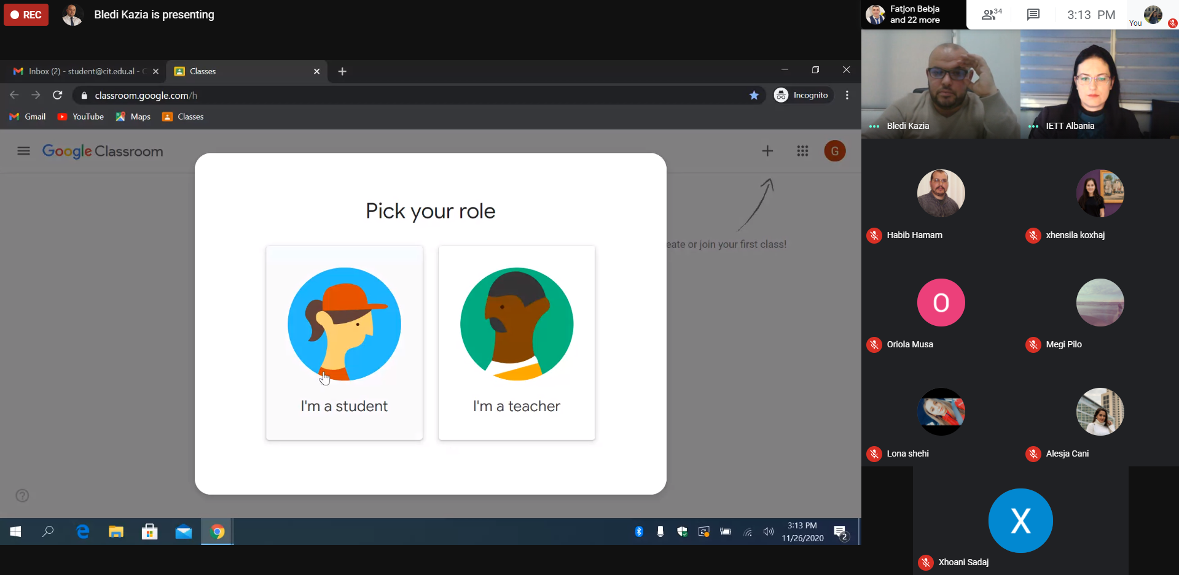Open the Windows Start menu
The width and height of the screenshot is (1179, 575).
click(15, 531)
